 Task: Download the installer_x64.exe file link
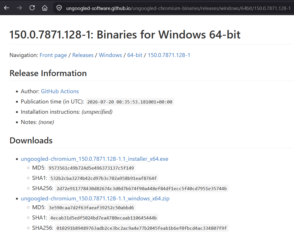pos(94,159)
